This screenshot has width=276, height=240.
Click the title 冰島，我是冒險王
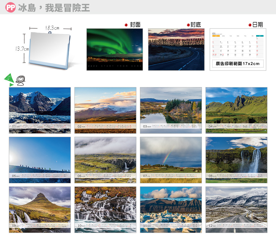tap(54, 8)
